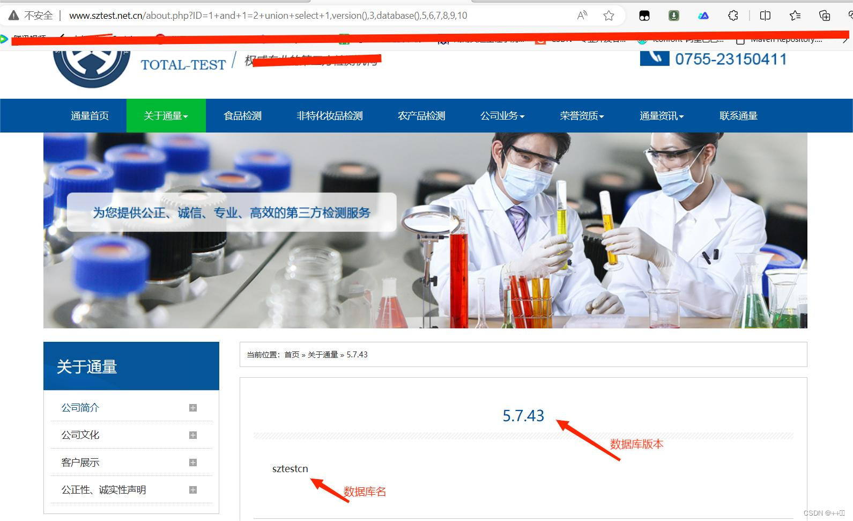Click the sztestcn text in content area
The image size is (853, 521).
coord(290,469)
